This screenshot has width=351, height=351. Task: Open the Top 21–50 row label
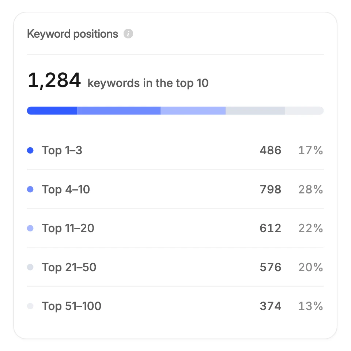(x=69, y=268)
